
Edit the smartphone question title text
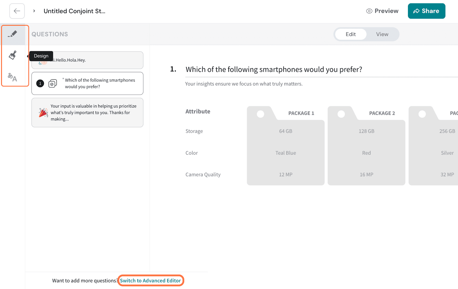click(x=274, y=70)
